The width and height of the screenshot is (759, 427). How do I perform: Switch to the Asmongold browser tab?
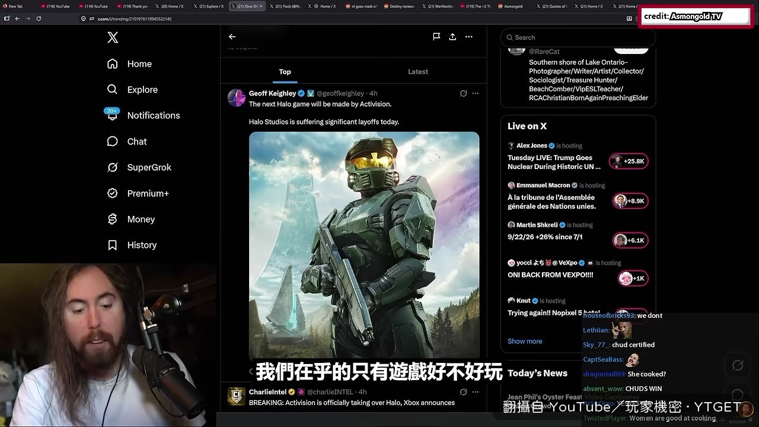(514, 6)
